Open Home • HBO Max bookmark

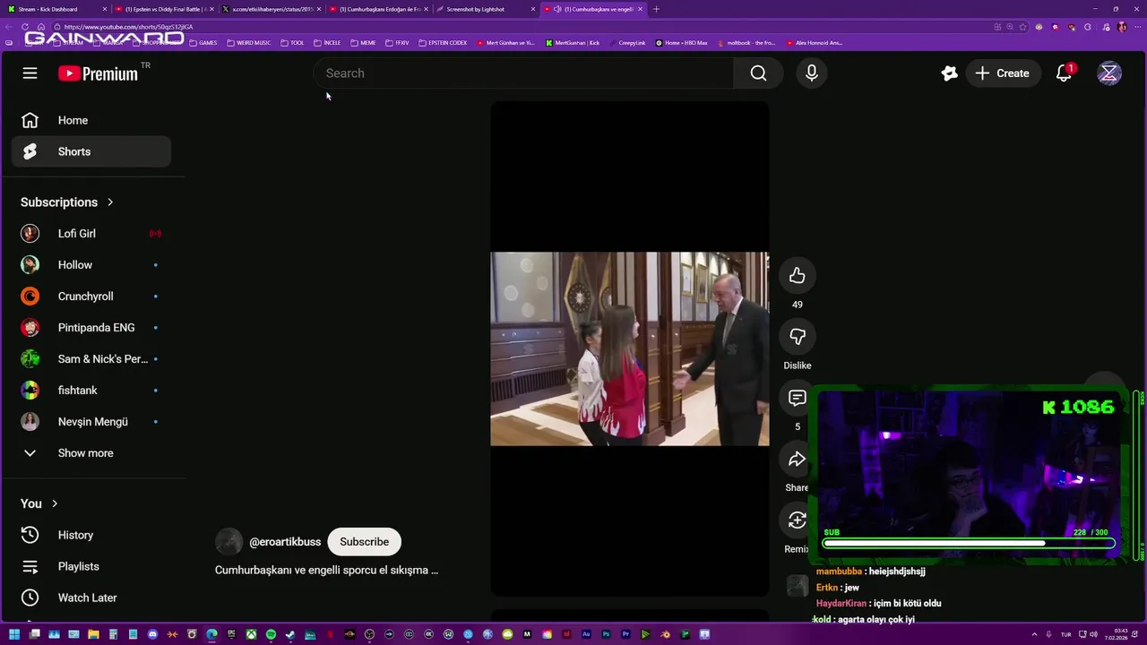[681, 43]
